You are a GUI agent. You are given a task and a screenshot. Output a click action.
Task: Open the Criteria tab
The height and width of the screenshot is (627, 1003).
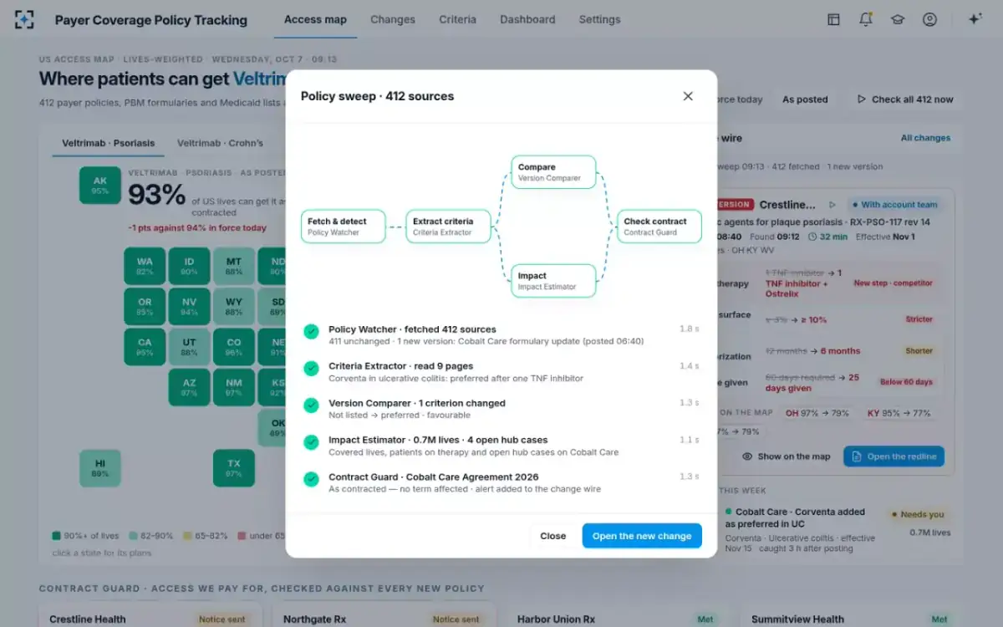458,19
